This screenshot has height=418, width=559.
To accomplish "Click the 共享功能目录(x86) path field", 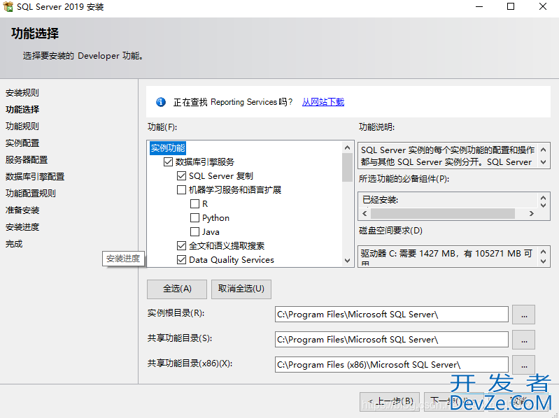I will (392, 365).
